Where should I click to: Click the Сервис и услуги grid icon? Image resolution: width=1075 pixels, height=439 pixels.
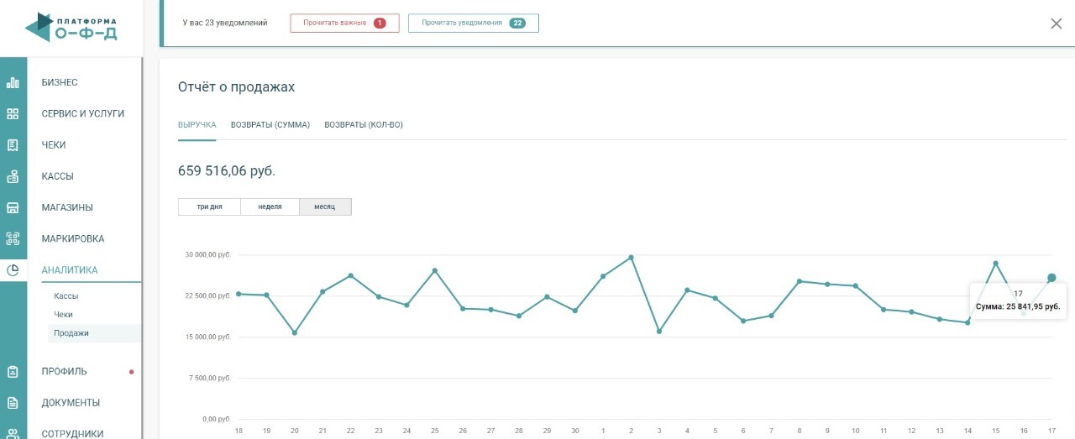click(x=13, y=113)
